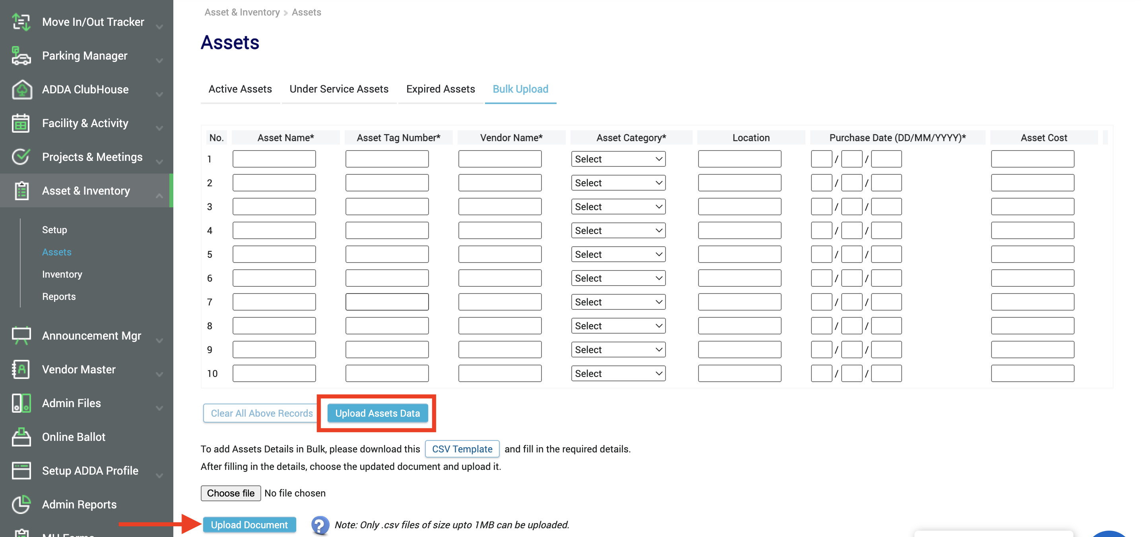Viewport: 1141px width, 537px height.
Task: Click the Upload Assets Data button
Action: [x=377, y=413]
